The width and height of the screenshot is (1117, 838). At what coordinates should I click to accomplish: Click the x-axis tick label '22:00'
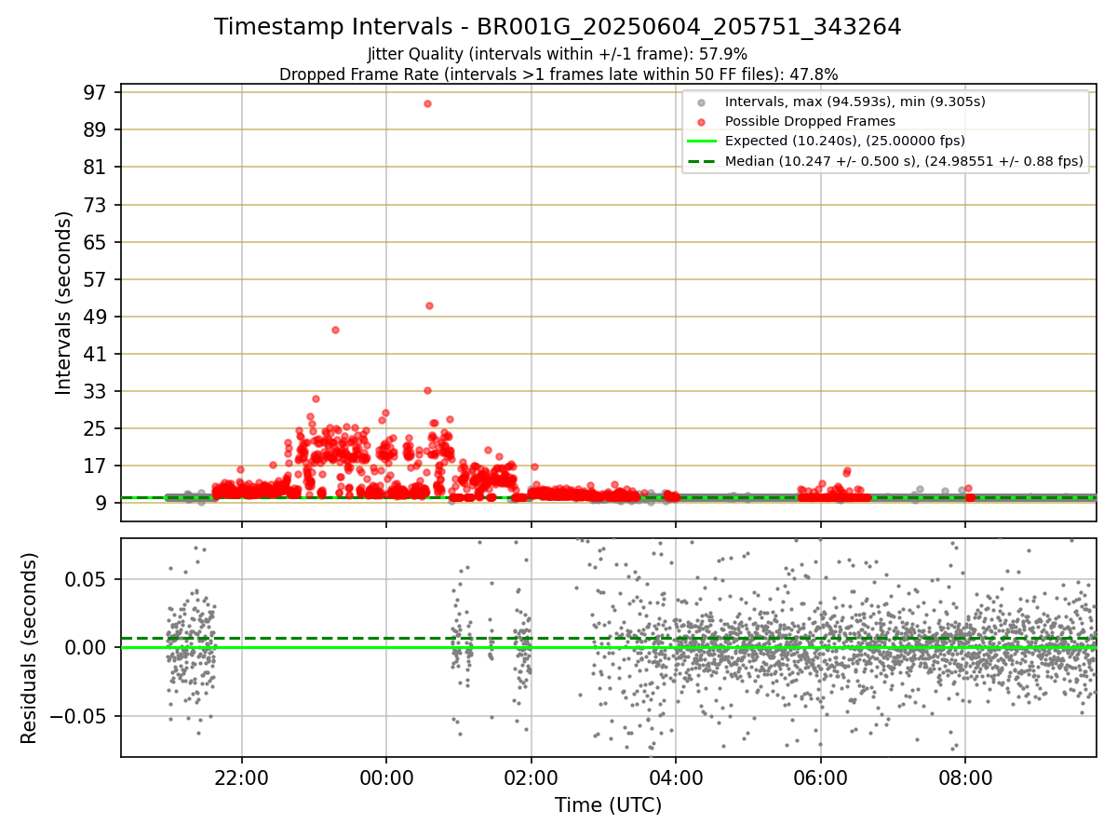coord(242,778)
